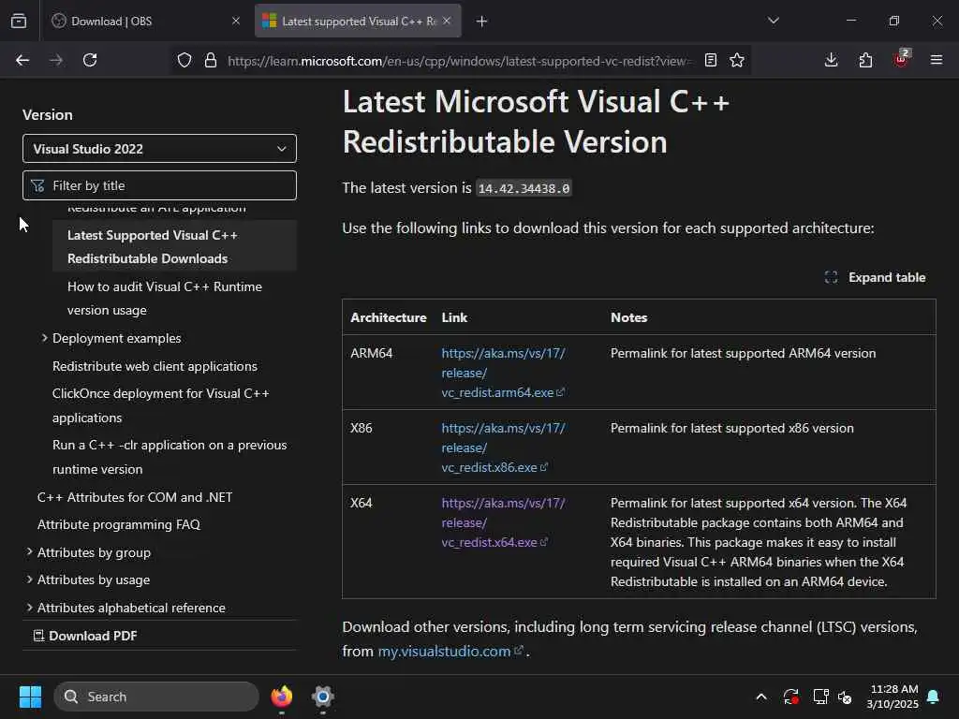Click the learn.microsoft.com URL address bar

[x=459, y=61]
